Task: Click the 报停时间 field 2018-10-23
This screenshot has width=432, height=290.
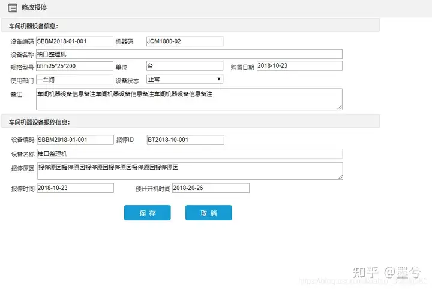Action: pyautogui.click(x=75, y=188)
